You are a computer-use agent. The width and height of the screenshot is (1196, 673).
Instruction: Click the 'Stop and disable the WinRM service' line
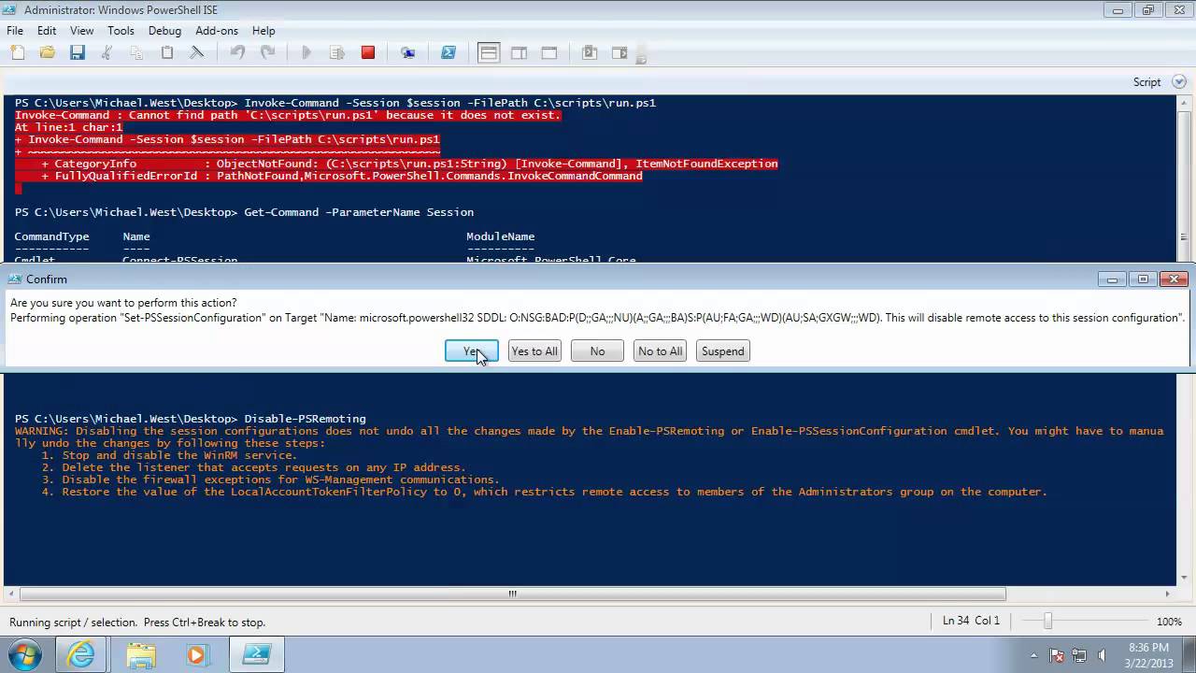[169, 455]
